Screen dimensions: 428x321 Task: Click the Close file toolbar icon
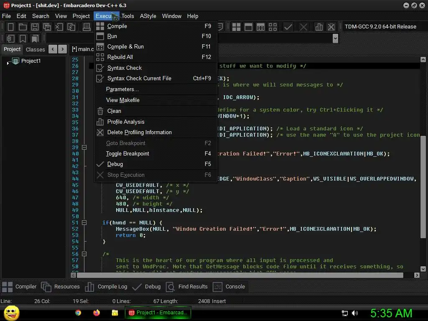click(59, 27)
